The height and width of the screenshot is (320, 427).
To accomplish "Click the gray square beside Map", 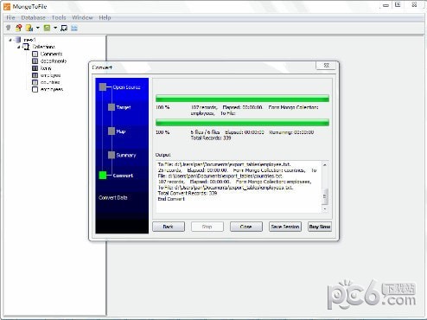I will click(112, 131).
